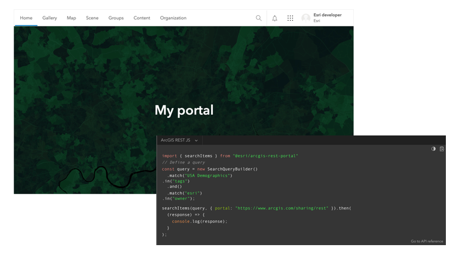The width and height of the screenshot is (453, 255).
Task: Open the Organization tab
Action: (x=173, y=18)
